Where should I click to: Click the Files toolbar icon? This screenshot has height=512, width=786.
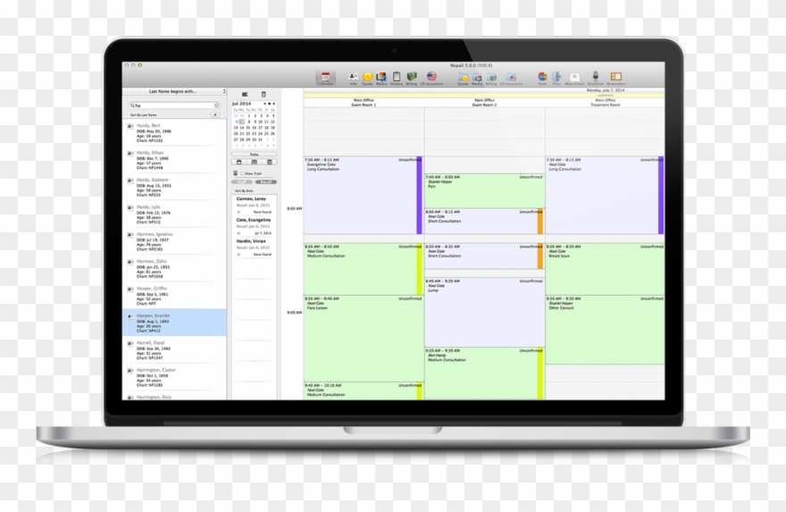pos(556,78)
